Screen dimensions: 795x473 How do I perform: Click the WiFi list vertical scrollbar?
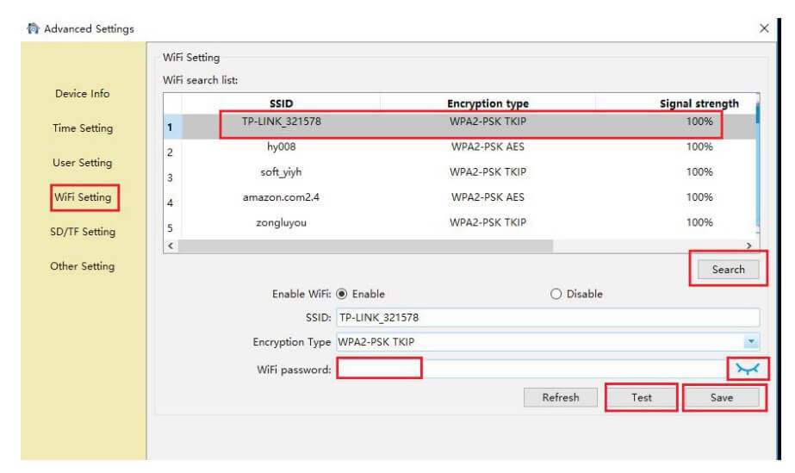[757, 162]
